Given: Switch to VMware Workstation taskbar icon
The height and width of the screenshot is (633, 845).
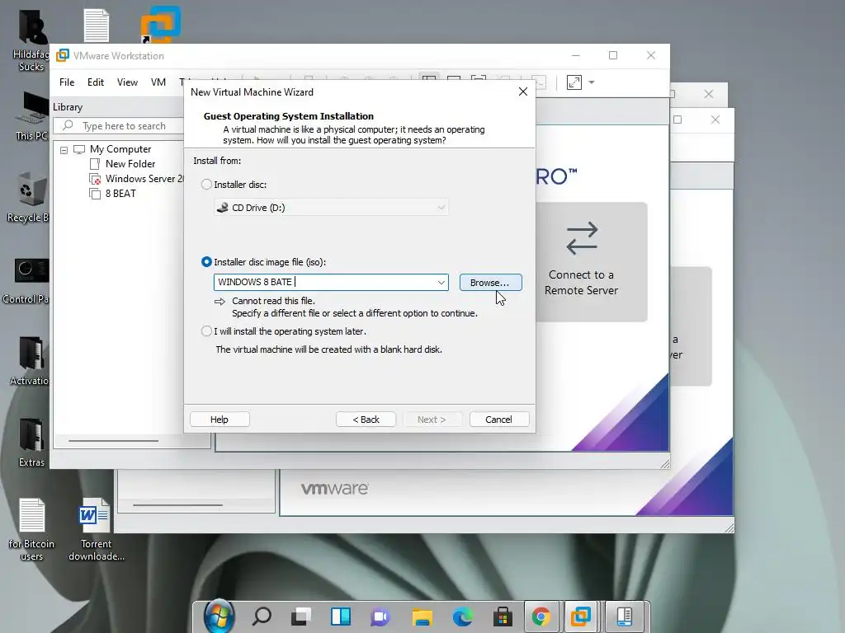Looking at the screenshot, I should (580, 617).
